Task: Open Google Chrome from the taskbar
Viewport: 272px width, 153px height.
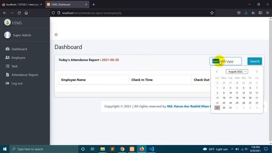Action: (122, 149)
